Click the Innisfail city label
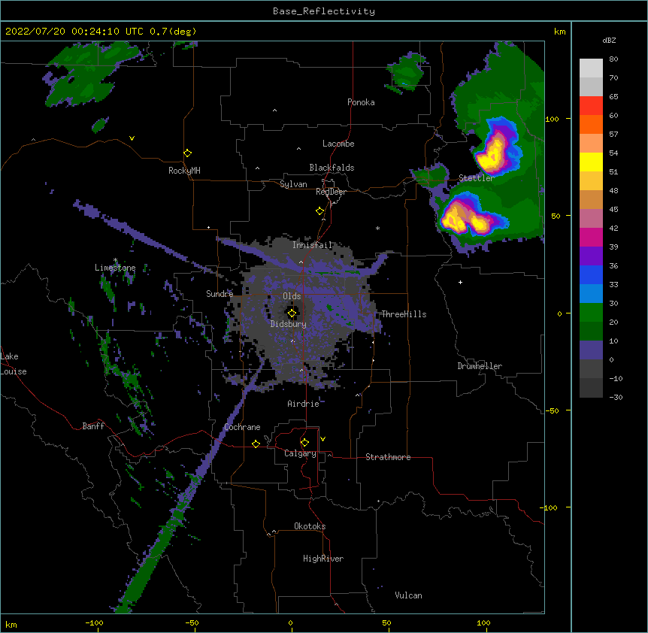The width and height of the screenshot is (648, 633). (x=312, y=245)
